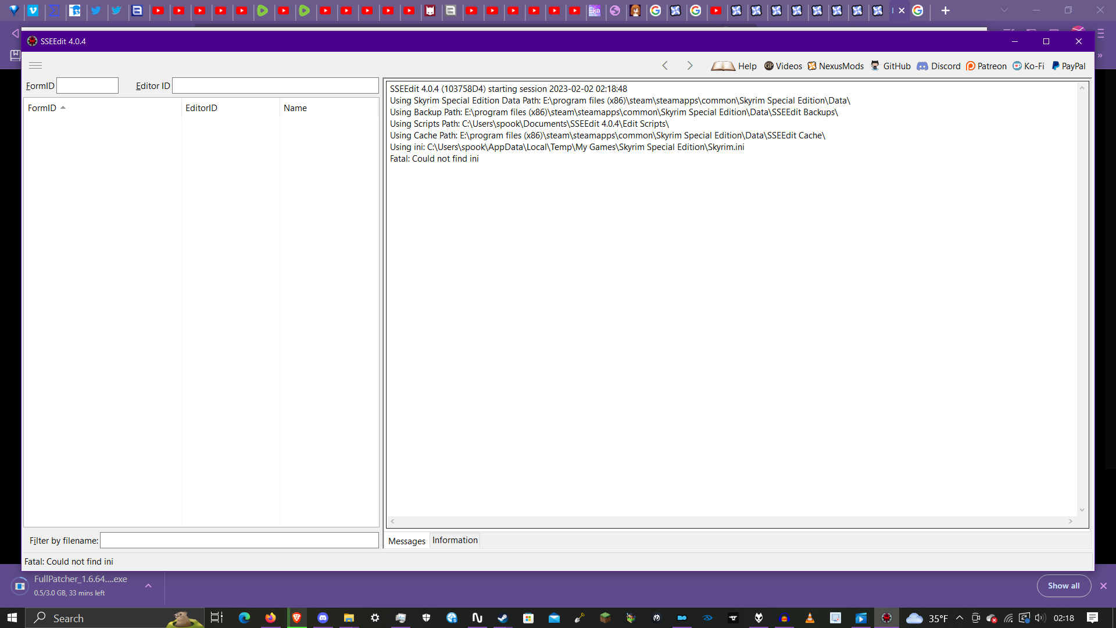Screen dimensions: 1116x628
Task: Open VLC media player from the taskbar
Action: click(810, 618)
